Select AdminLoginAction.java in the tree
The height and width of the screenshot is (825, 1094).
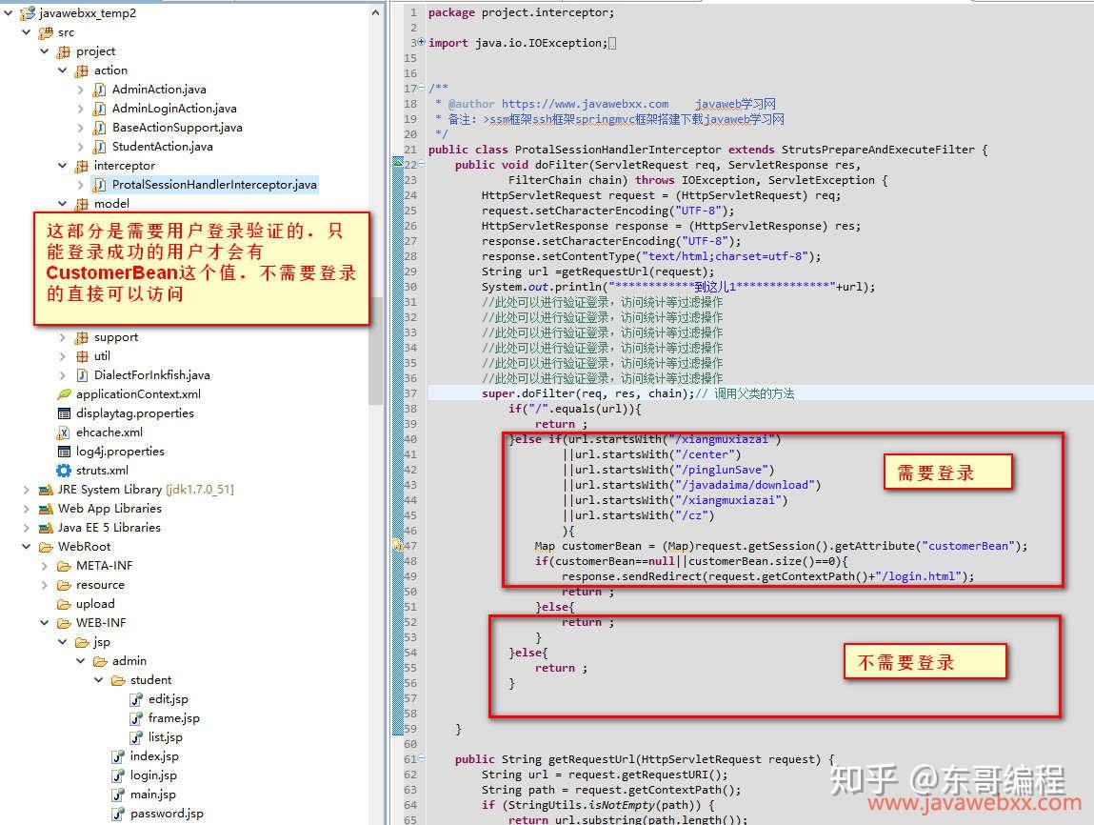click(174, 109)
